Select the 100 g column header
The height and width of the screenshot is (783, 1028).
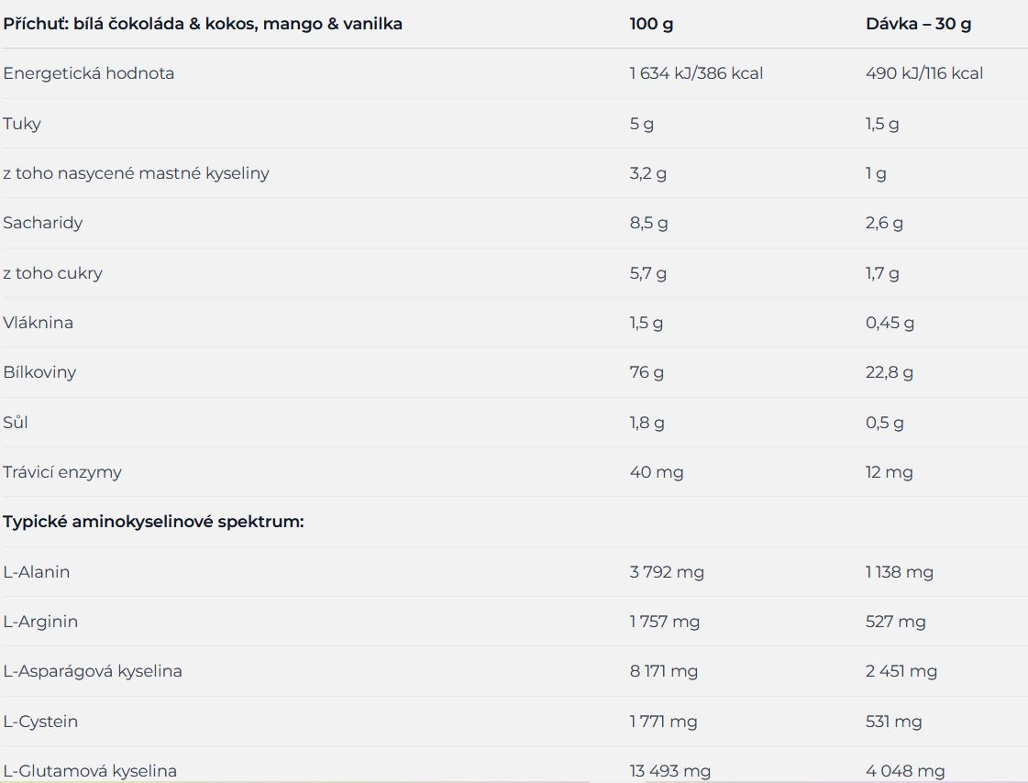tap(651, 24)
